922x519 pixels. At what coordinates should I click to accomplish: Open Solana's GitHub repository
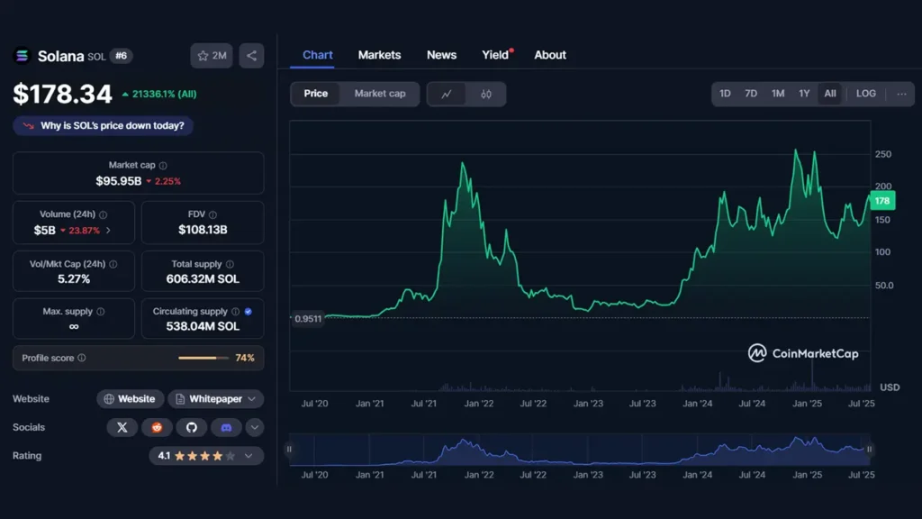pos(192,427)
